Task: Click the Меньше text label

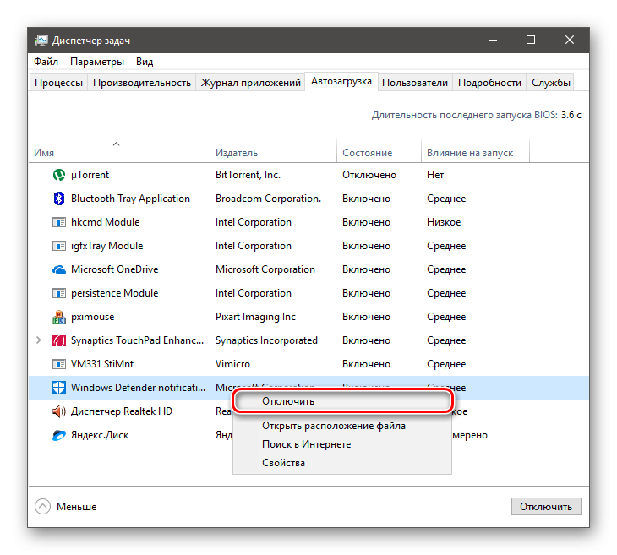Action: [x=76, y=507]
